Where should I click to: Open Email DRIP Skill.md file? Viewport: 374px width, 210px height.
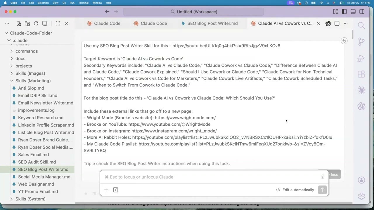(x=37, y=95)
